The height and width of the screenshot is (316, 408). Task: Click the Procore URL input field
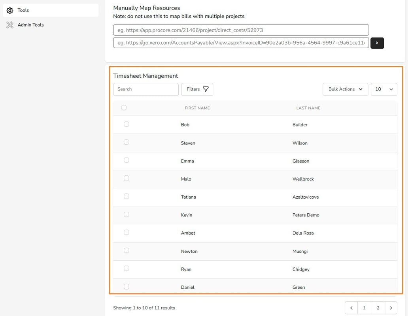tap(241, 30)
